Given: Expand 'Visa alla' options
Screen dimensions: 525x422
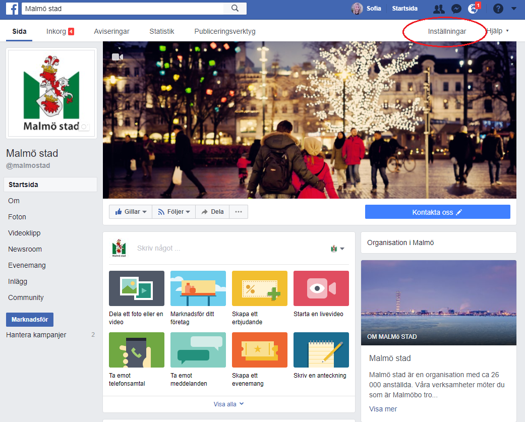Looking at the screenshot, I should 228,404.
